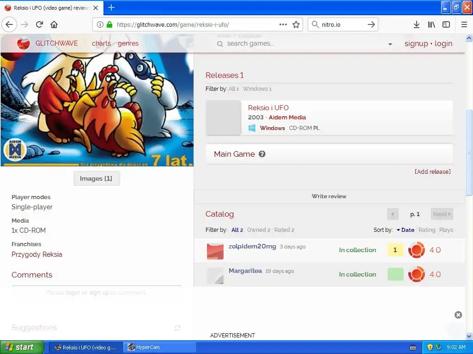This screenshot has height=354, width=473.
Task: Toggle the sidebar view icon
Action: point(446,24)
